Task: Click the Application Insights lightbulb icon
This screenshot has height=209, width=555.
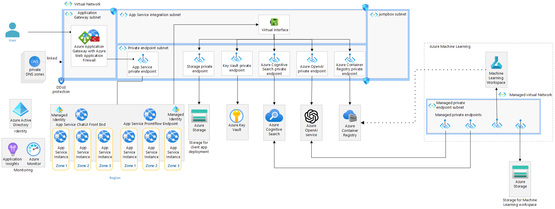Action: [13, 149]
